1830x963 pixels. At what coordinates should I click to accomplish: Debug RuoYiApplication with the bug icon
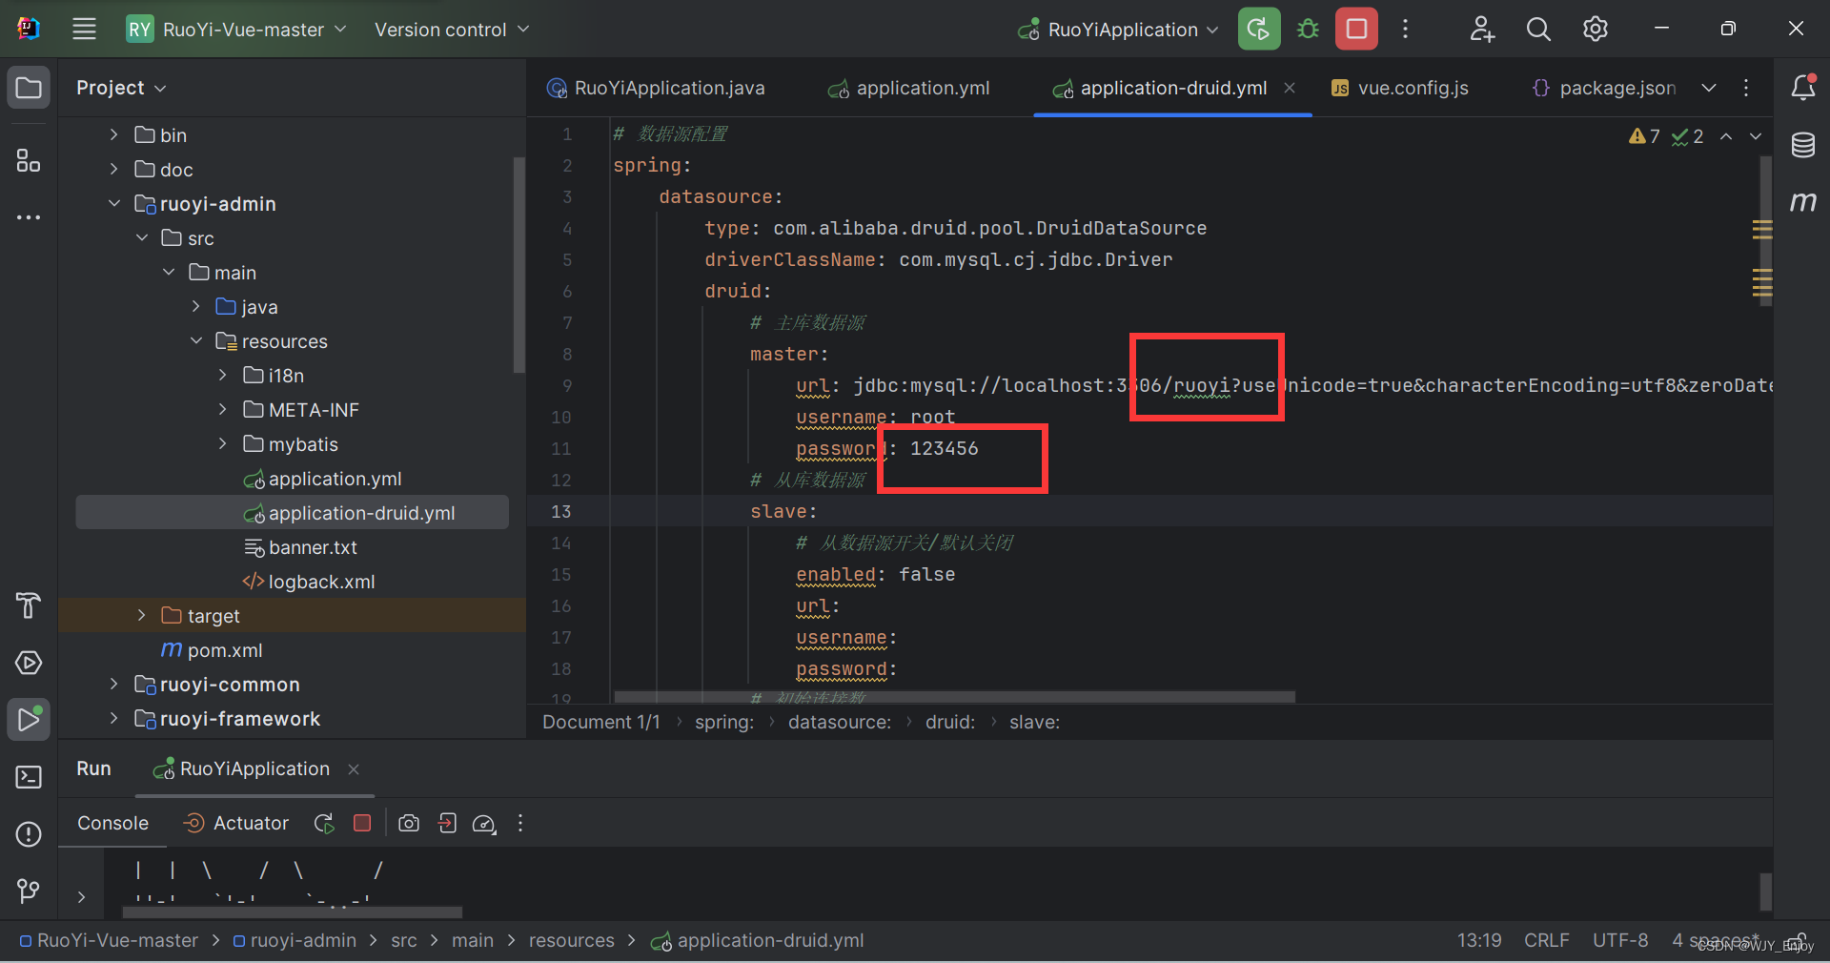coord(1308,29)
